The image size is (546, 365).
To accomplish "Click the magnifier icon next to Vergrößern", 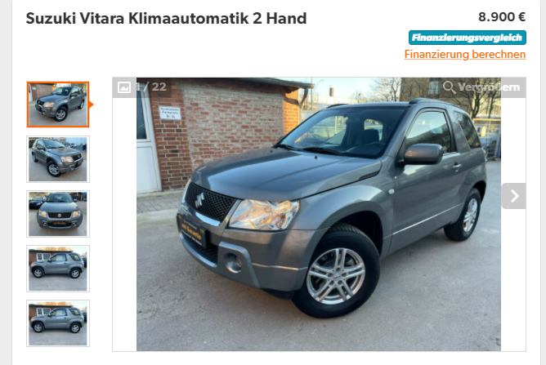I will click(x=449, y=87).
